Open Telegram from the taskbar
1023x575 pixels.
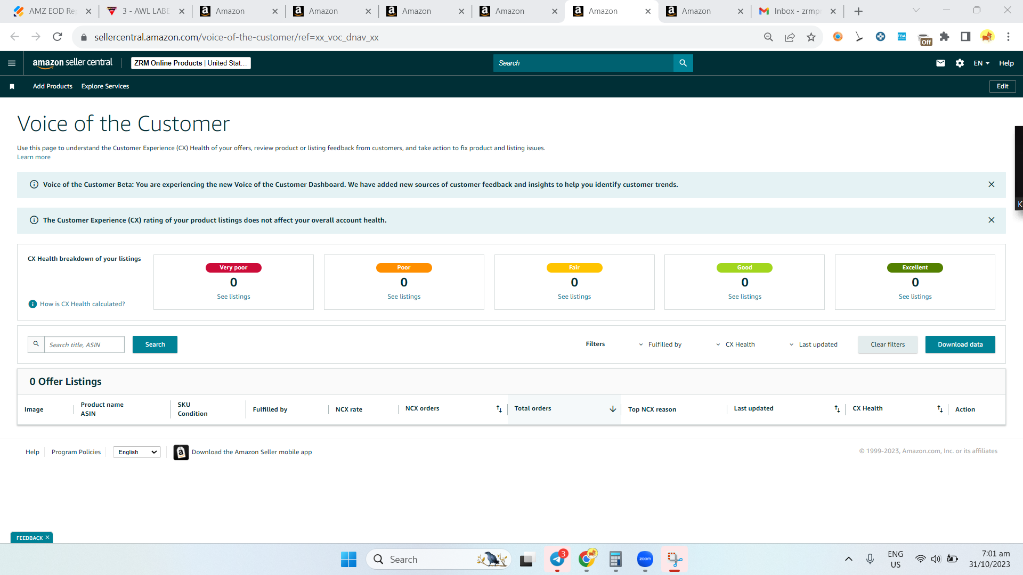click(557, 559)
